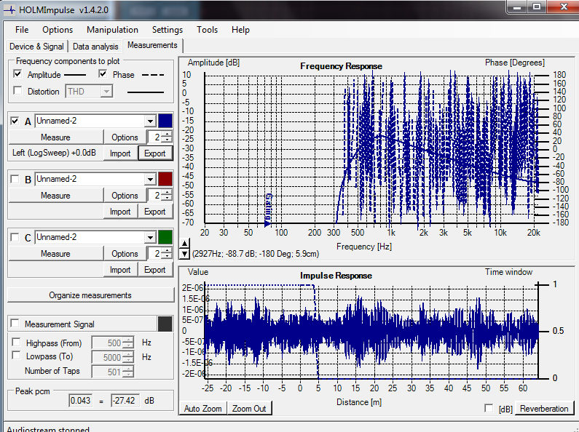Click Options button for slot A

(125, 137)
